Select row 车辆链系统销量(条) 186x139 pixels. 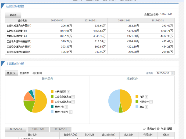click(90, 31)
